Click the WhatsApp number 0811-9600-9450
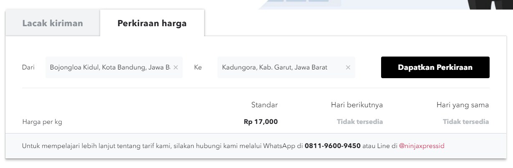The image size is (513, 168). tap(333, 146)
